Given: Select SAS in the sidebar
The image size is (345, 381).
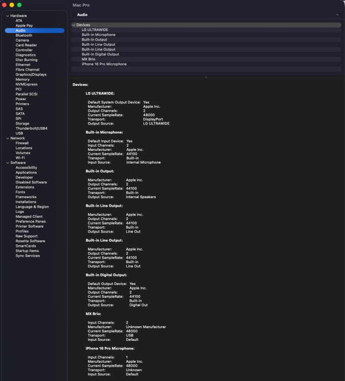Looking at the screenshot, I should pos(19,109).
